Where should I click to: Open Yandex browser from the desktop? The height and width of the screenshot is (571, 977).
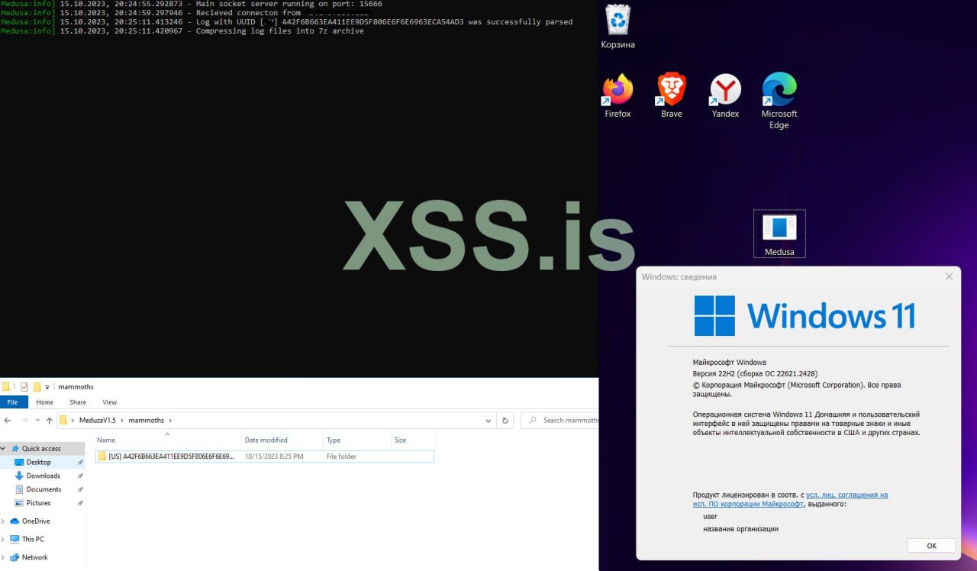(x=724, y=86)
